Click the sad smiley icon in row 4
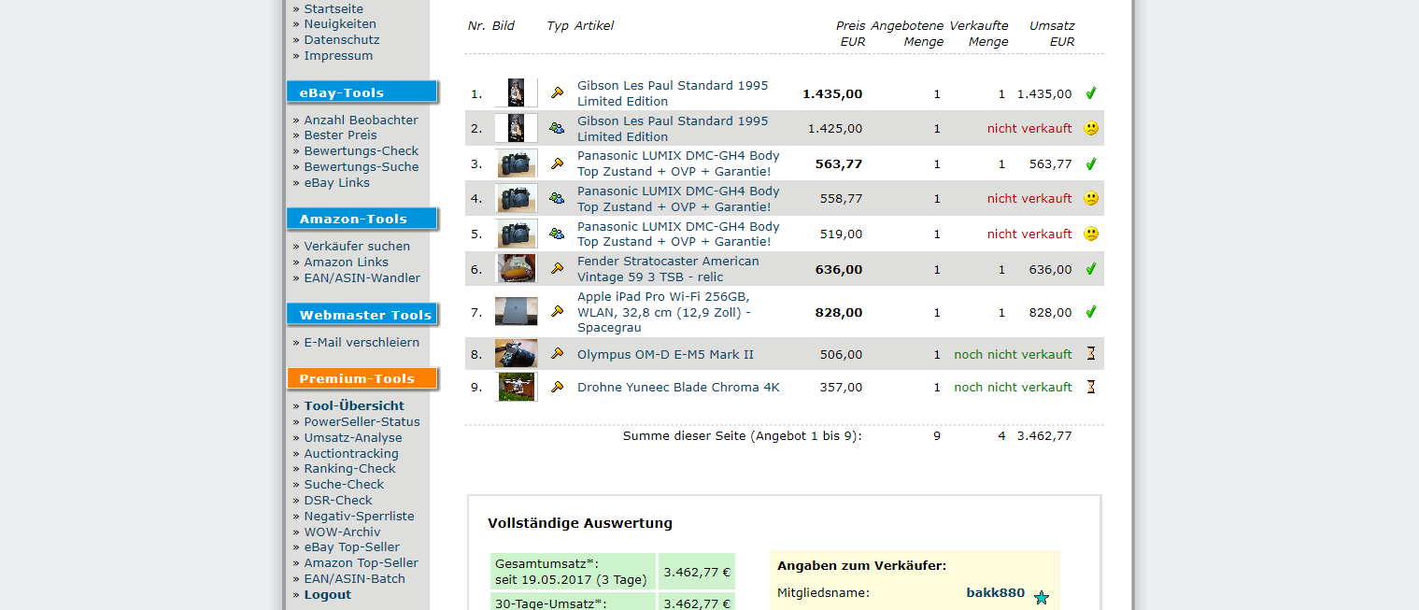Screen dimensions: 1419x610 [1091, 198]
